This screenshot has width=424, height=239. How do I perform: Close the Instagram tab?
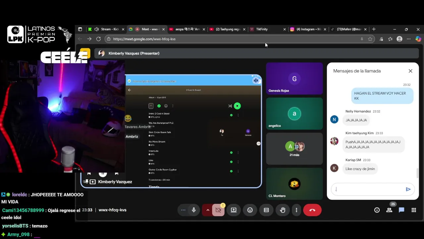(x=325, y=29)
